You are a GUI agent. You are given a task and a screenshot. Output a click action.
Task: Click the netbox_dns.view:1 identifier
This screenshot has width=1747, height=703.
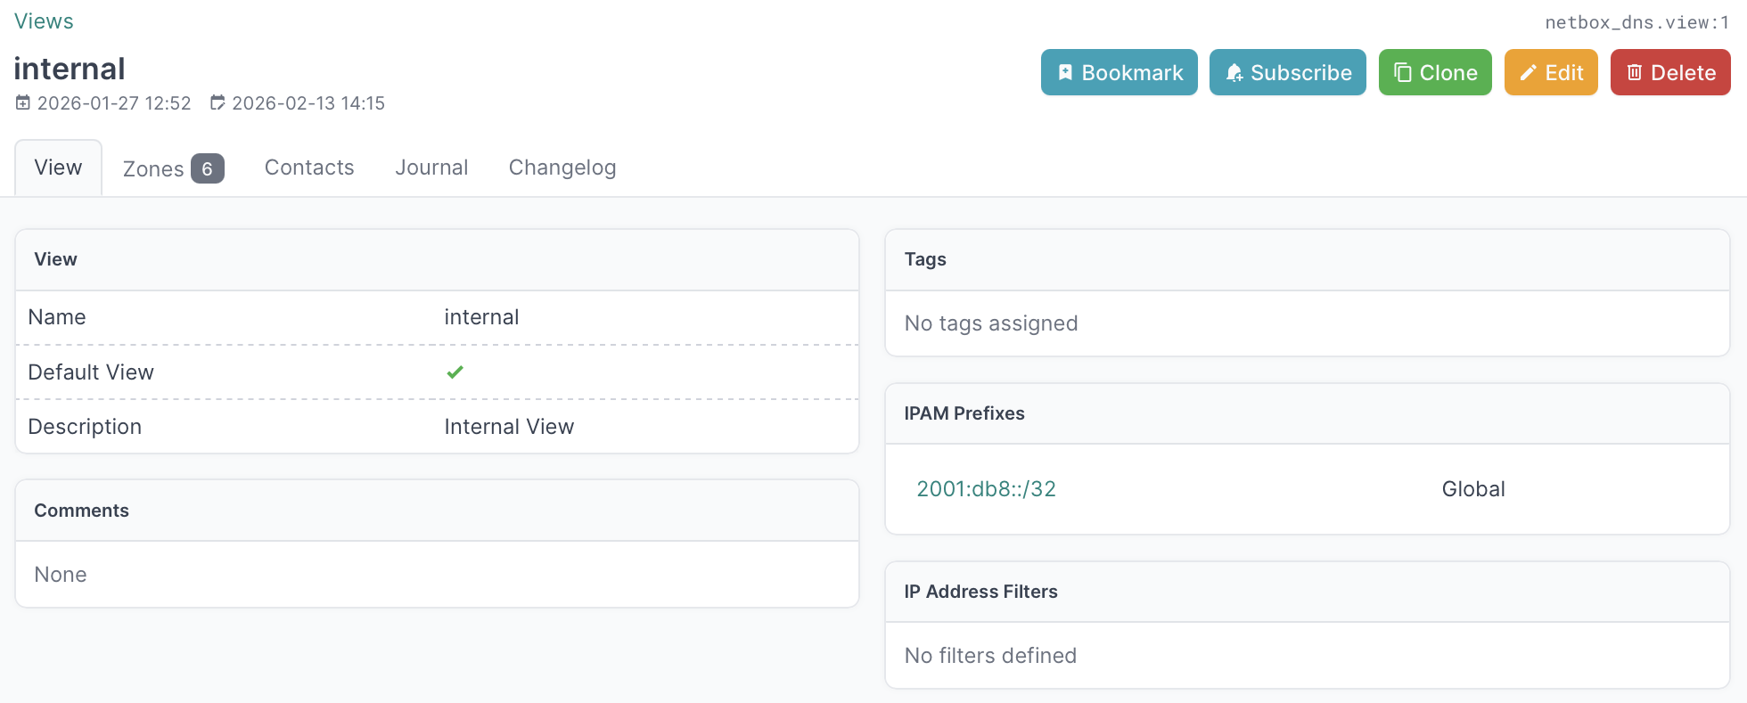(x=1636, y=22)
